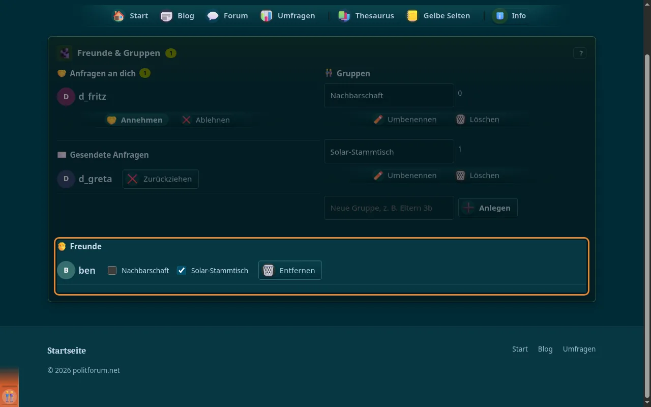Uncheck the Solar-Stammtisch checkbox for ben
Screen dimensions: 651x407
[182, 271]
